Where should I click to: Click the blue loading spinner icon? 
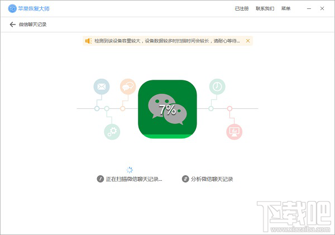coord(130,170)
